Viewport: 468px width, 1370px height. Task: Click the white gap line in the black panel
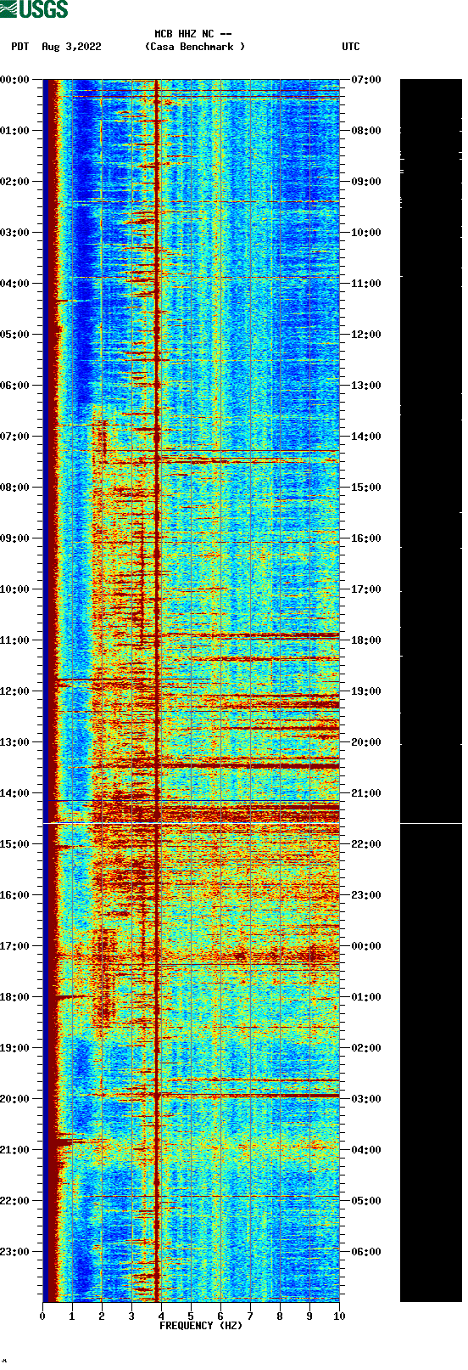(431, 823)
